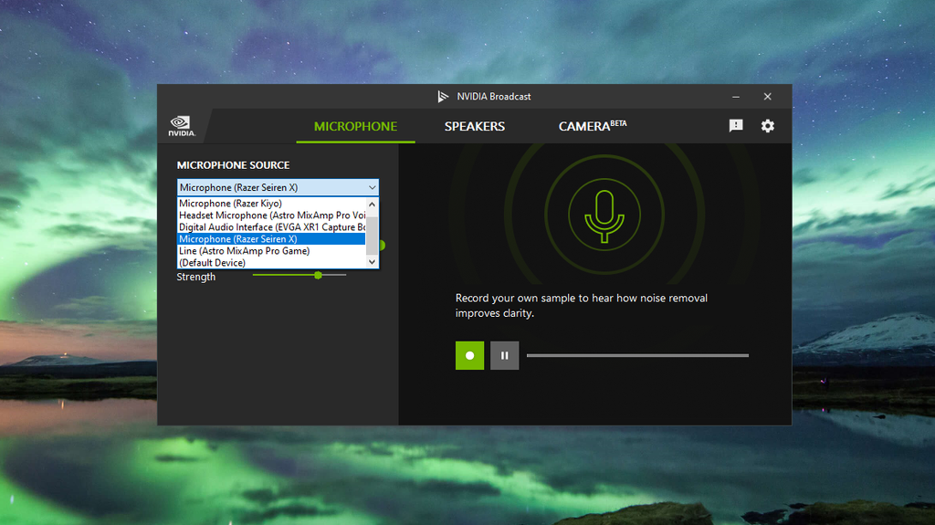Click the large green microphone graphic
Image resolution: width=935 pixels, height=525 pixels.
(604, 216)
